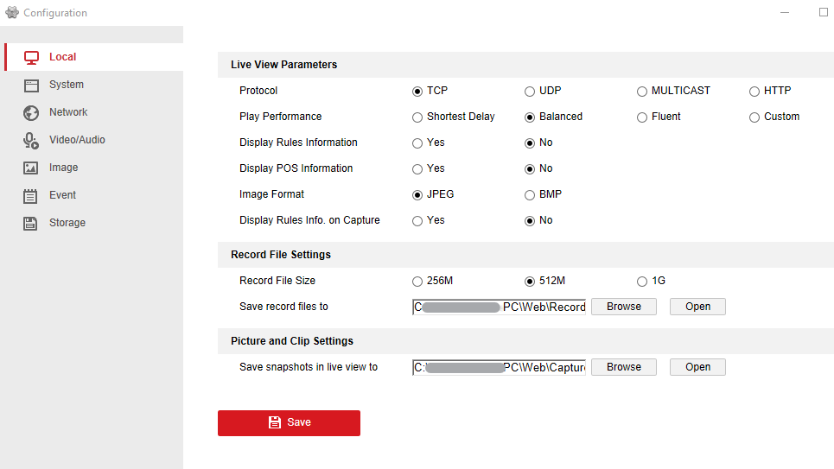Viewport: 834px width, 469px height.
Task: Enable Display POS Information with Yes
Action: pyautogui.click(x=417, y=168)
